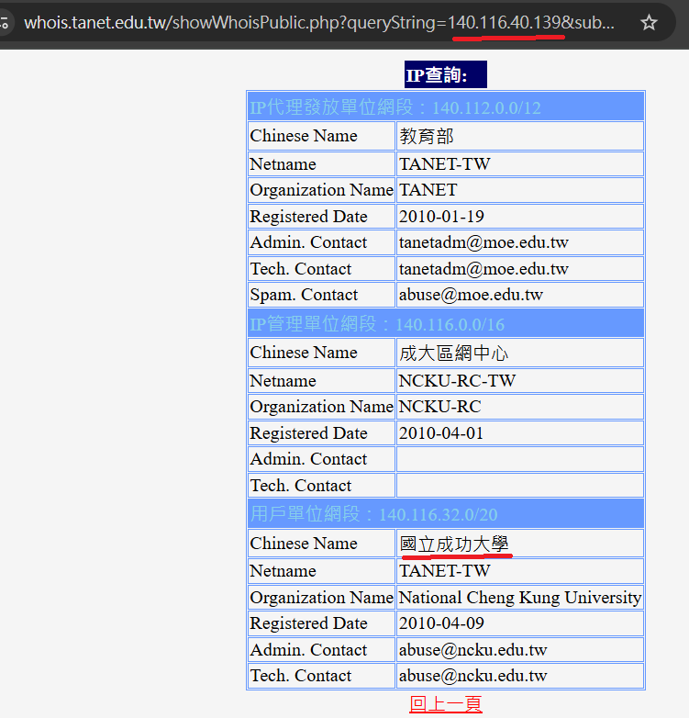Click the bookmark star icon in address bar

[x=649, y=22]
